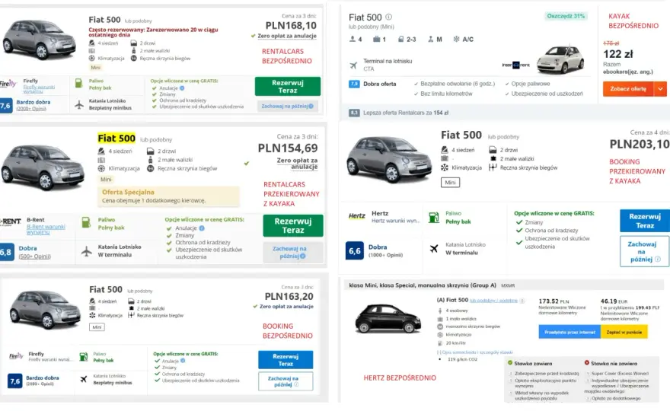Click Zachowaj na później in PLN154,69 offer
670x411 pixels.
(x=292, y=252)
